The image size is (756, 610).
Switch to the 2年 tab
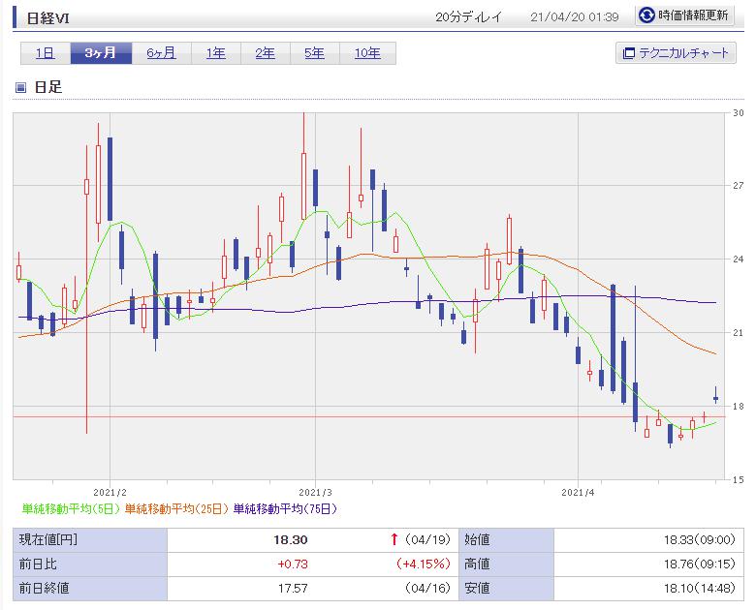[265, 53]
